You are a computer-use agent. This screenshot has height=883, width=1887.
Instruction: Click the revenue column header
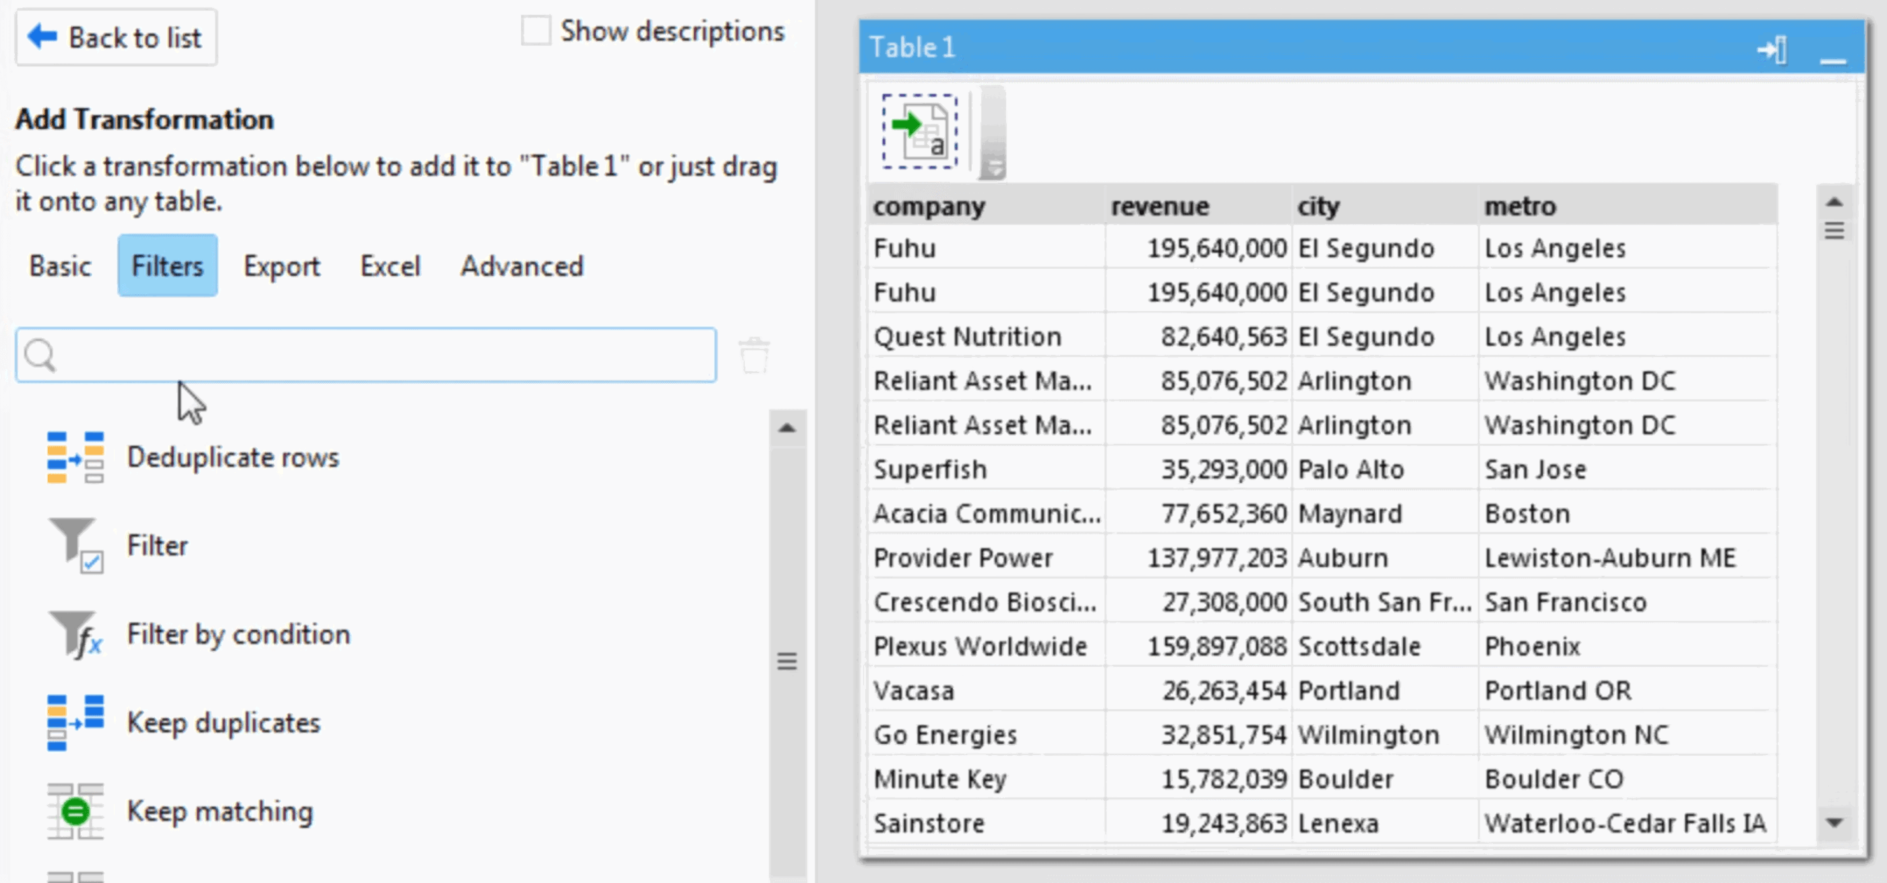1160,205
